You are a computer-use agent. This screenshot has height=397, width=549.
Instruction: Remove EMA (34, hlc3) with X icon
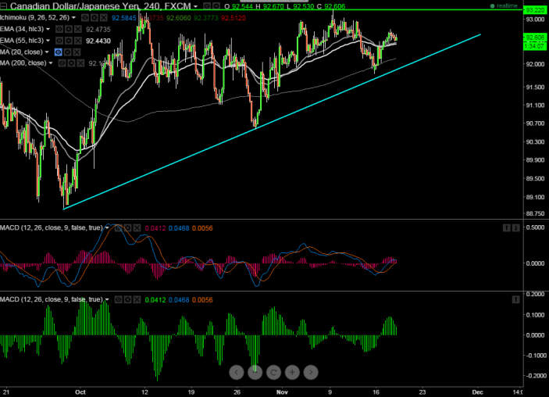[x=78, y=29]
